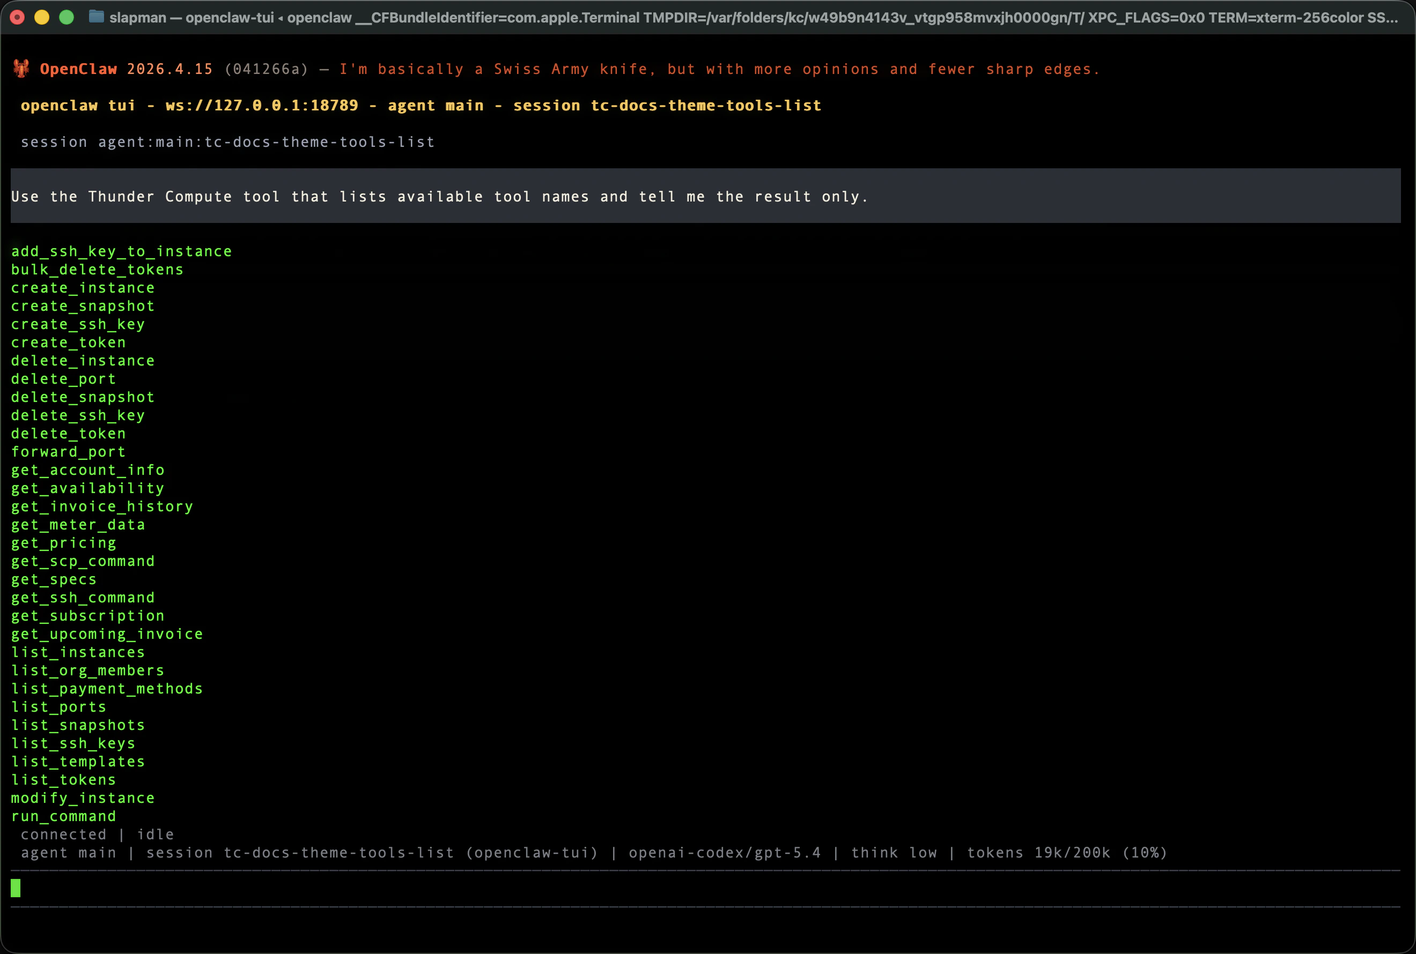This screenshot has width=1416, height=954.
Task: Select the get_upcoming_invoice line
Action: tap(107, 635)
